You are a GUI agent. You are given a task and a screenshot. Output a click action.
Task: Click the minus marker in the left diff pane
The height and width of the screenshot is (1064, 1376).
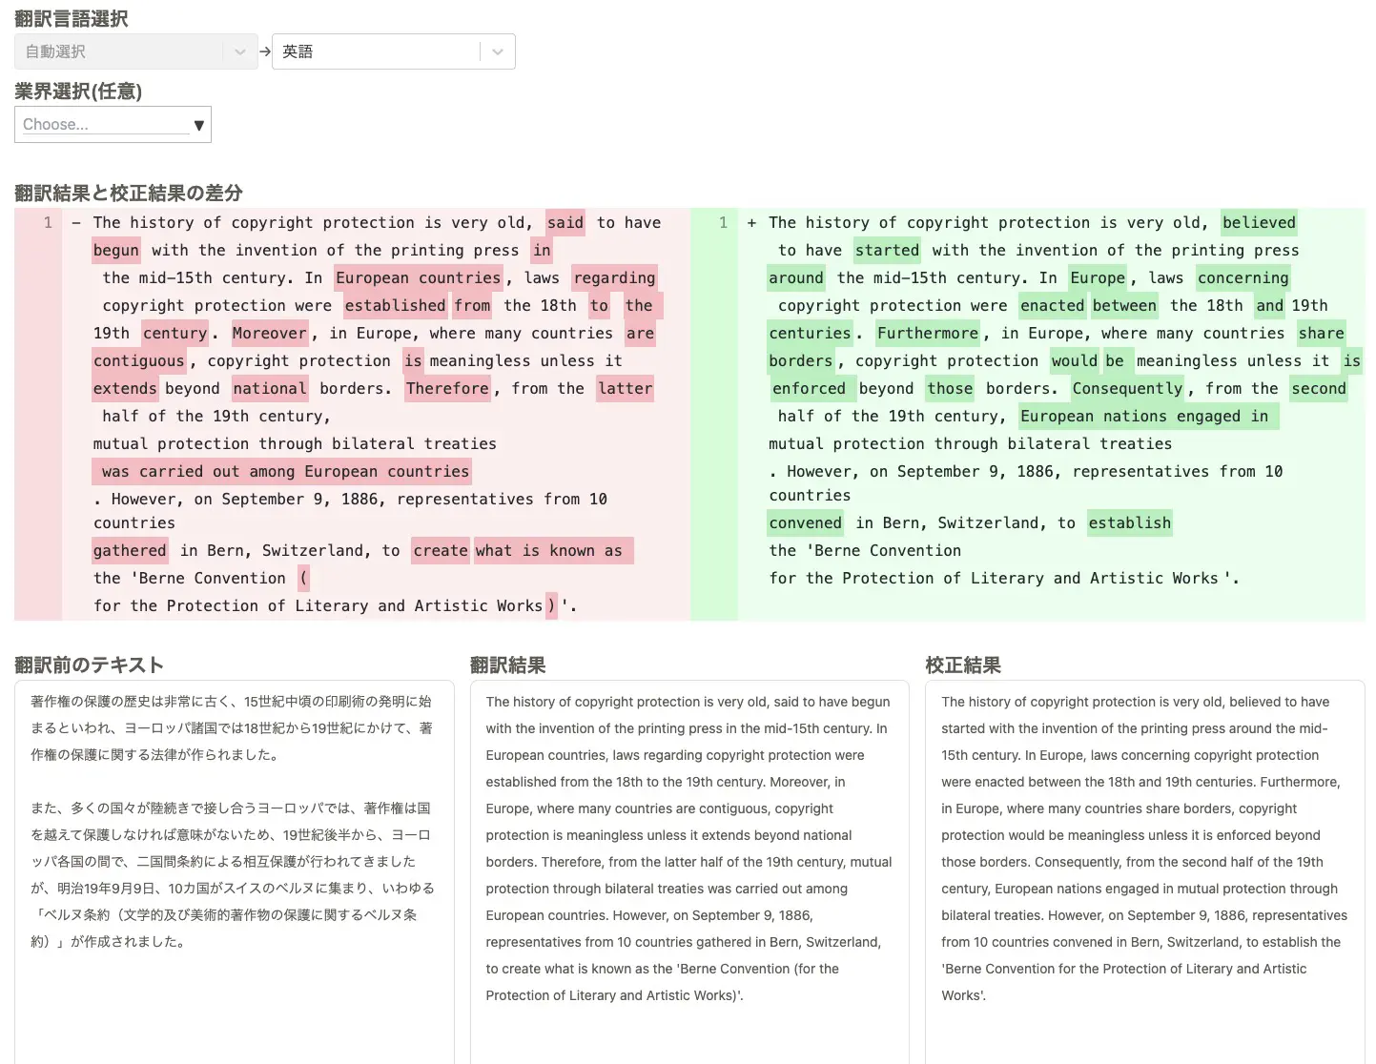[76, 223]
